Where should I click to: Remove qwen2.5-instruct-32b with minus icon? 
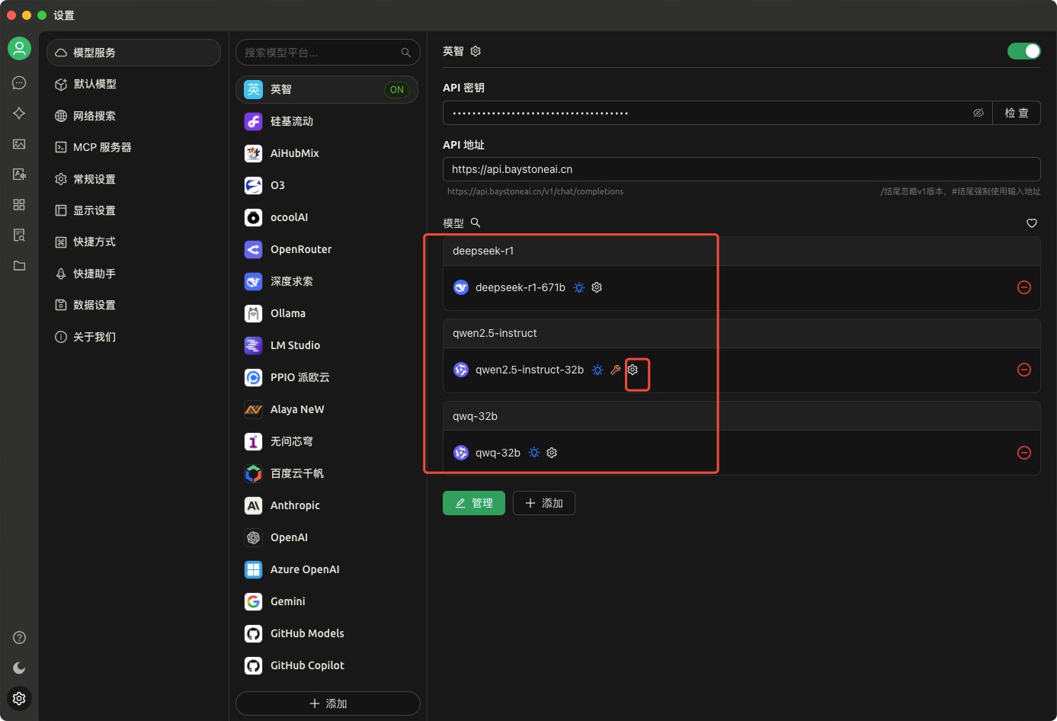pyautogui.click(x=1024, y=370)
